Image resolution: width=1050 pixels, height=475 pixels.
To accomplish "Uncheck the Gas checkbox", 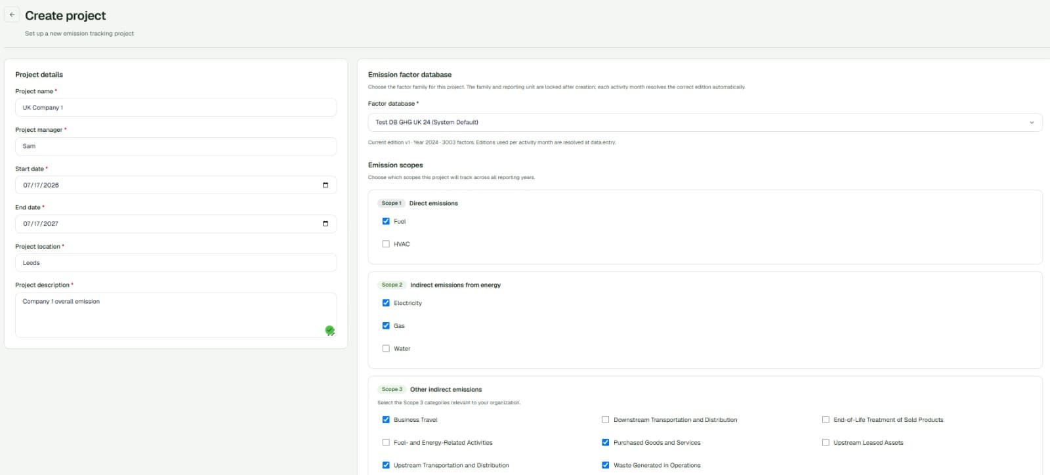I will pyautogui.click(x=386, y=325).
